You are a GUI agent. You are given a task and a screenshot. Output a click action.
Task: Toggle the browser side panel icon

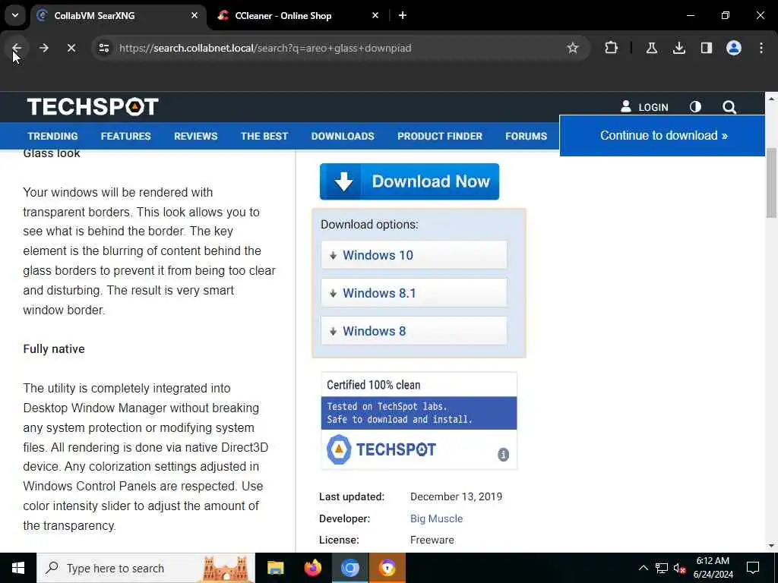coord(707,48)
